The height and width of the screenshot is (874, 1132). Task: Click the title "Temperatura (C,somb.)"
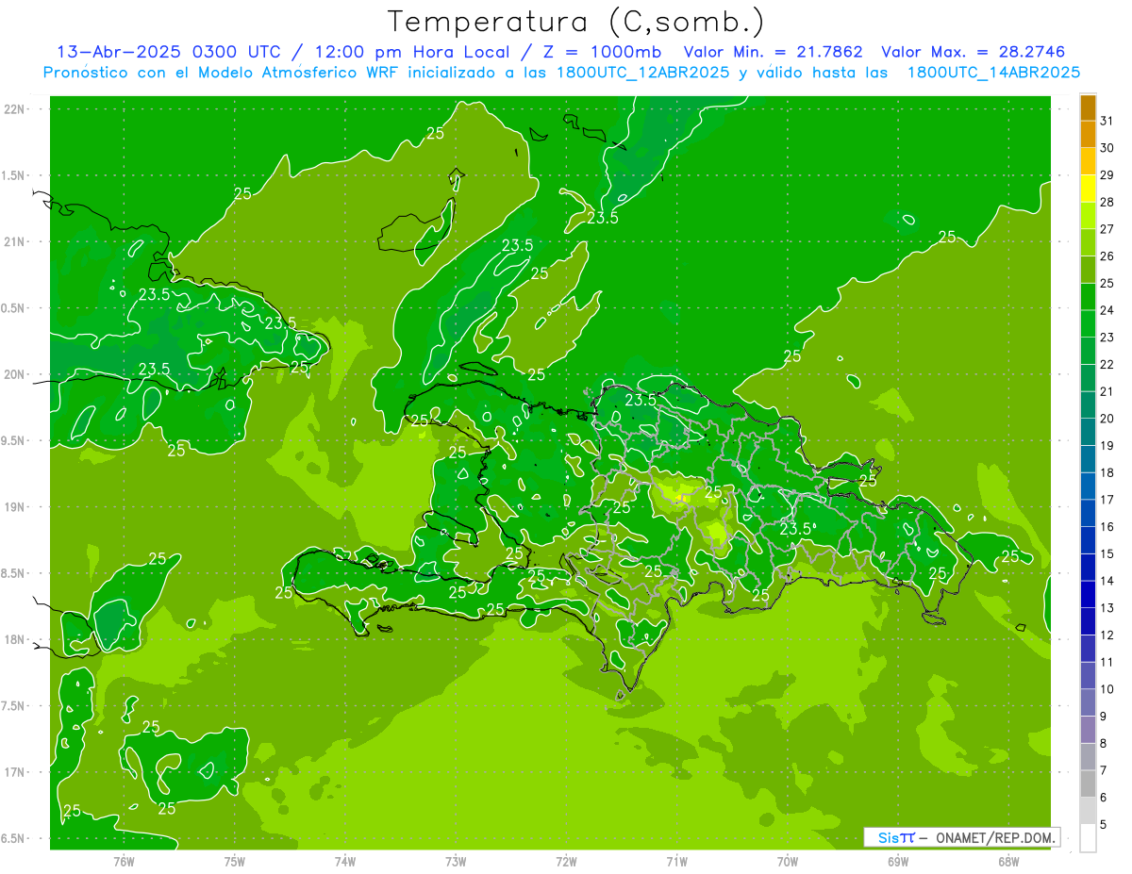pos(576,22)
